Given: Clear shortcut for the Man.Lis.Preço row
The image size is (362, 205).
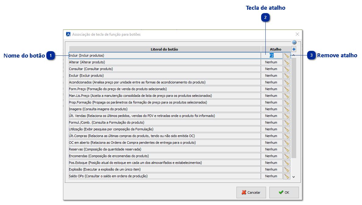Looking at the screenshot, I should point(286,96).
